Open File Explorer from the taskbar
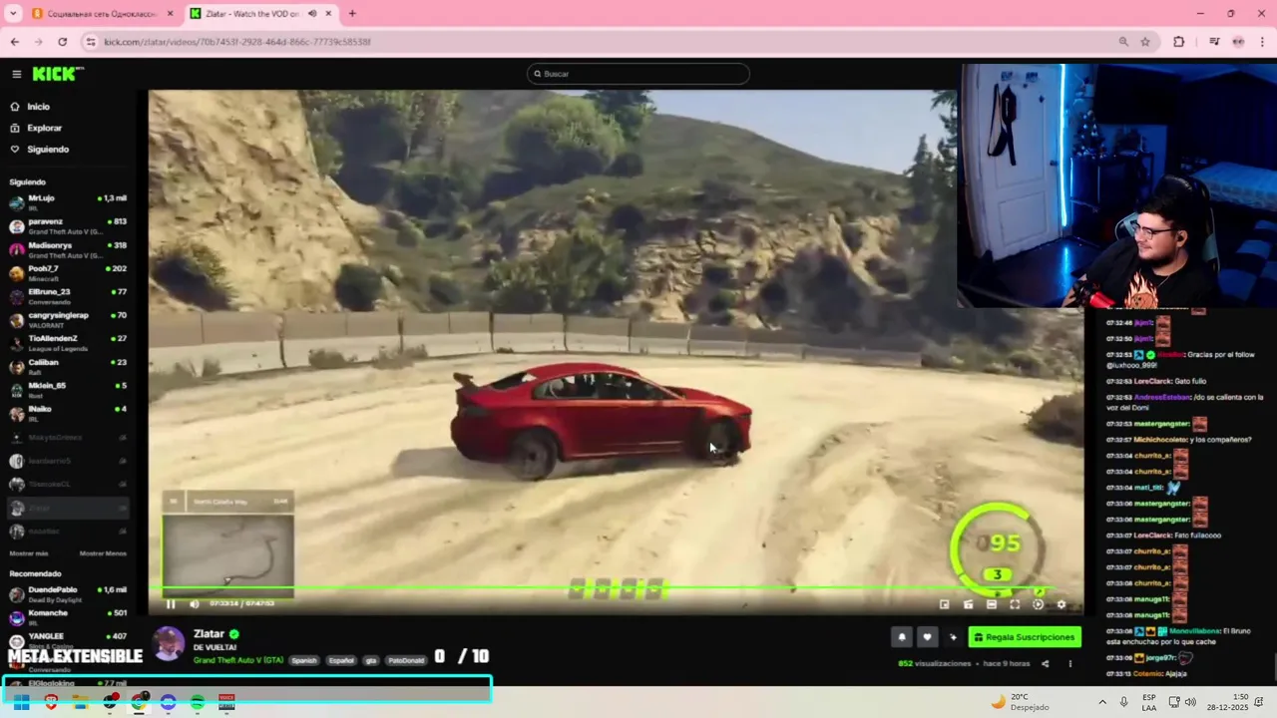 pyautogui.click(x=80, y=702)
